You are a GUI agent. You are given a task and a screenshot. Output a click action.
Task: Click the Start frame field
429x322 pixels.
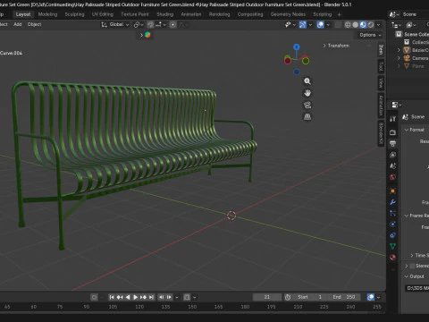tap(310, 297)
